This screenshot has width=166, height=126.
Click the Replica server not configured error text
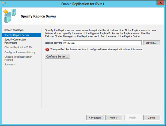point(97,50)
